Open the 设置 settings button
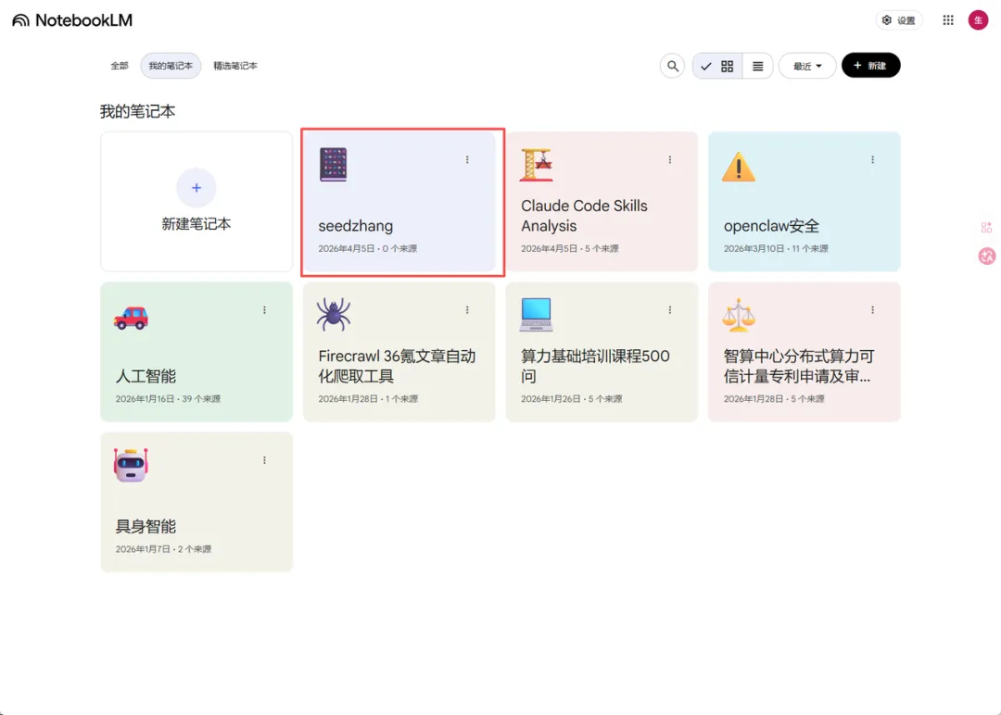1001x715 pixels. pos(898,20)
